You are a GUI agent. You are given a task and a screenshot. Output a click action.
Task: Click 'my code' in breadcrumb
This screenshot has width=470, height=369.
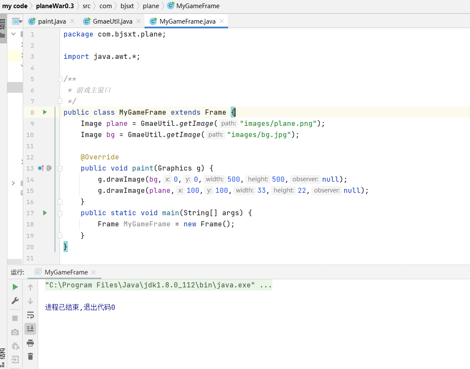15,6
